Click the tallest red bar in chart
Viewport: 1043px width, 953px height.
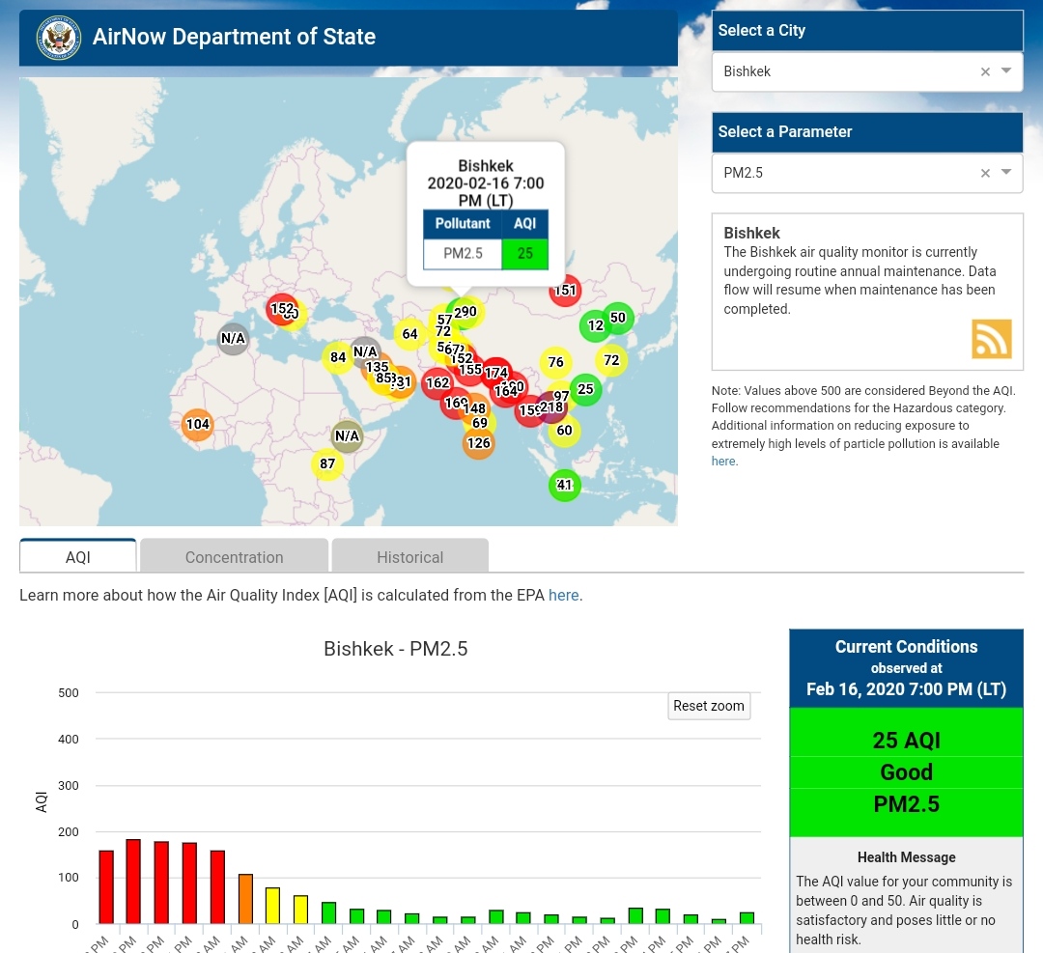click(x=133, y=881)
